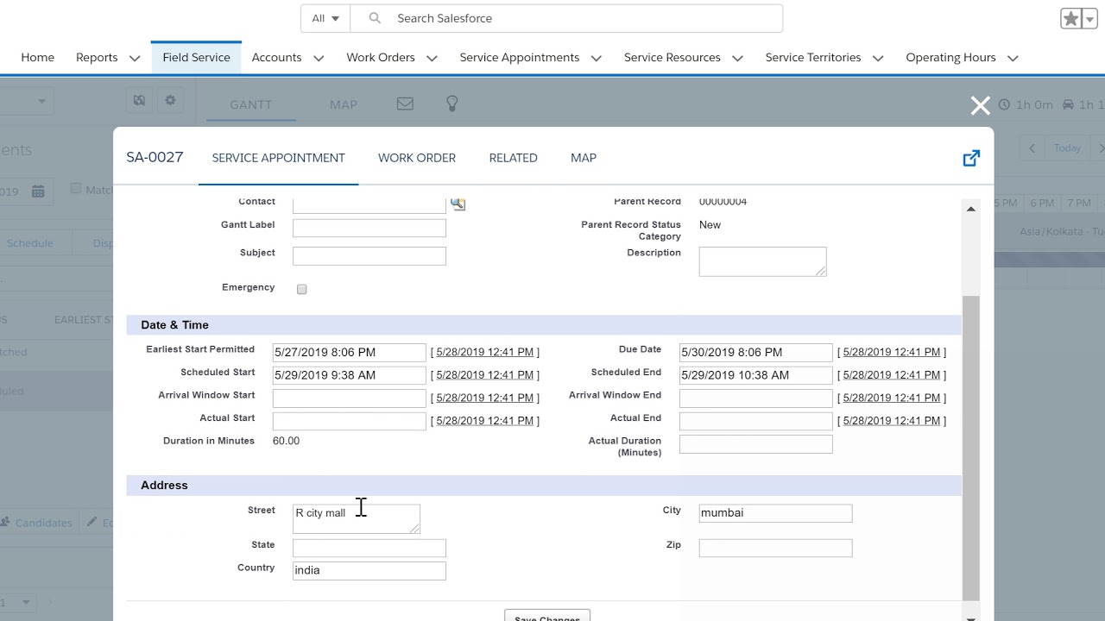Open the All search scope dropdown
The height and width of the screenshot is (621, 1105).
(325, 18)
